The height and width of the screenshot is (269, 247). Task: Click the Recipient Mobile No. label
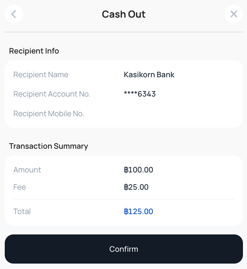pos(49,113)
